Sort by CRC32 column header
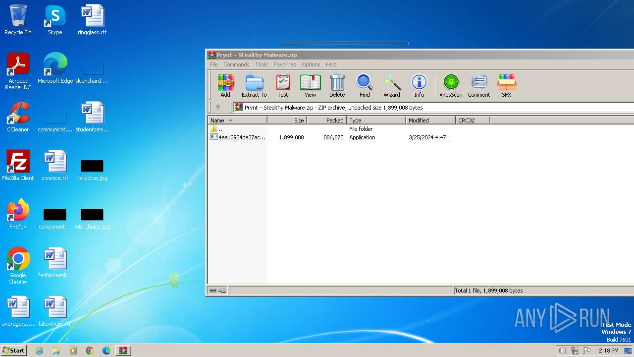 473,120
